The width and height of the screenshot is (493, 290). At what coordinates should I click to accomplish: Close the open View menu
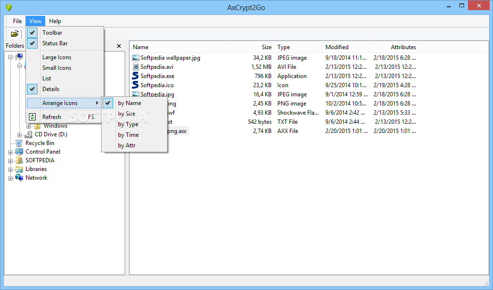[35, 21]
